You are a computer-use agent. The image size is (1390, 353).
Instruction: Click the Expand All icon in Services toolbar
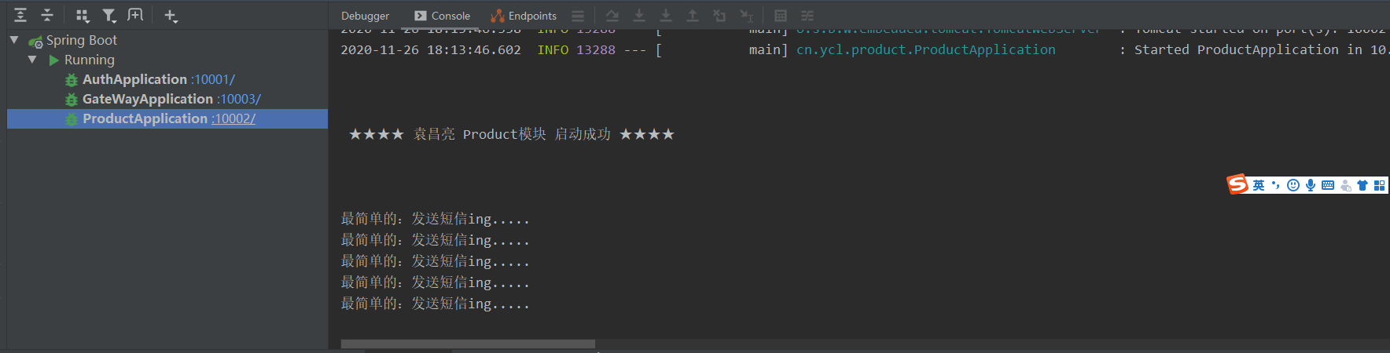[20, 15]
